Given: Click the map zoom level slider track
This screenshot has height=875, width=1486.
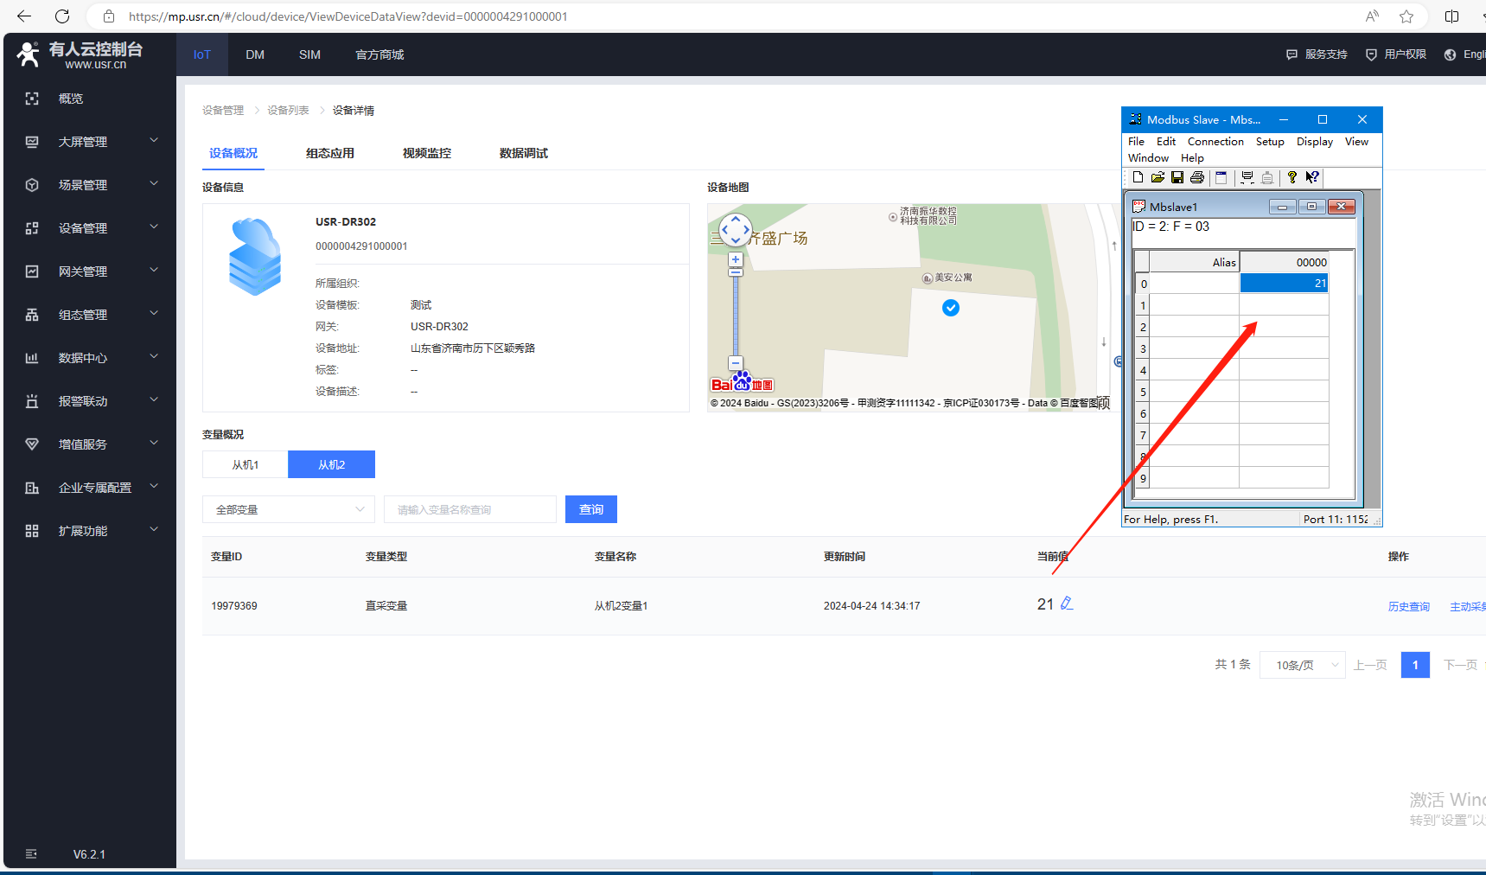Looking at the screenshot, I should [x=736, y=316].
